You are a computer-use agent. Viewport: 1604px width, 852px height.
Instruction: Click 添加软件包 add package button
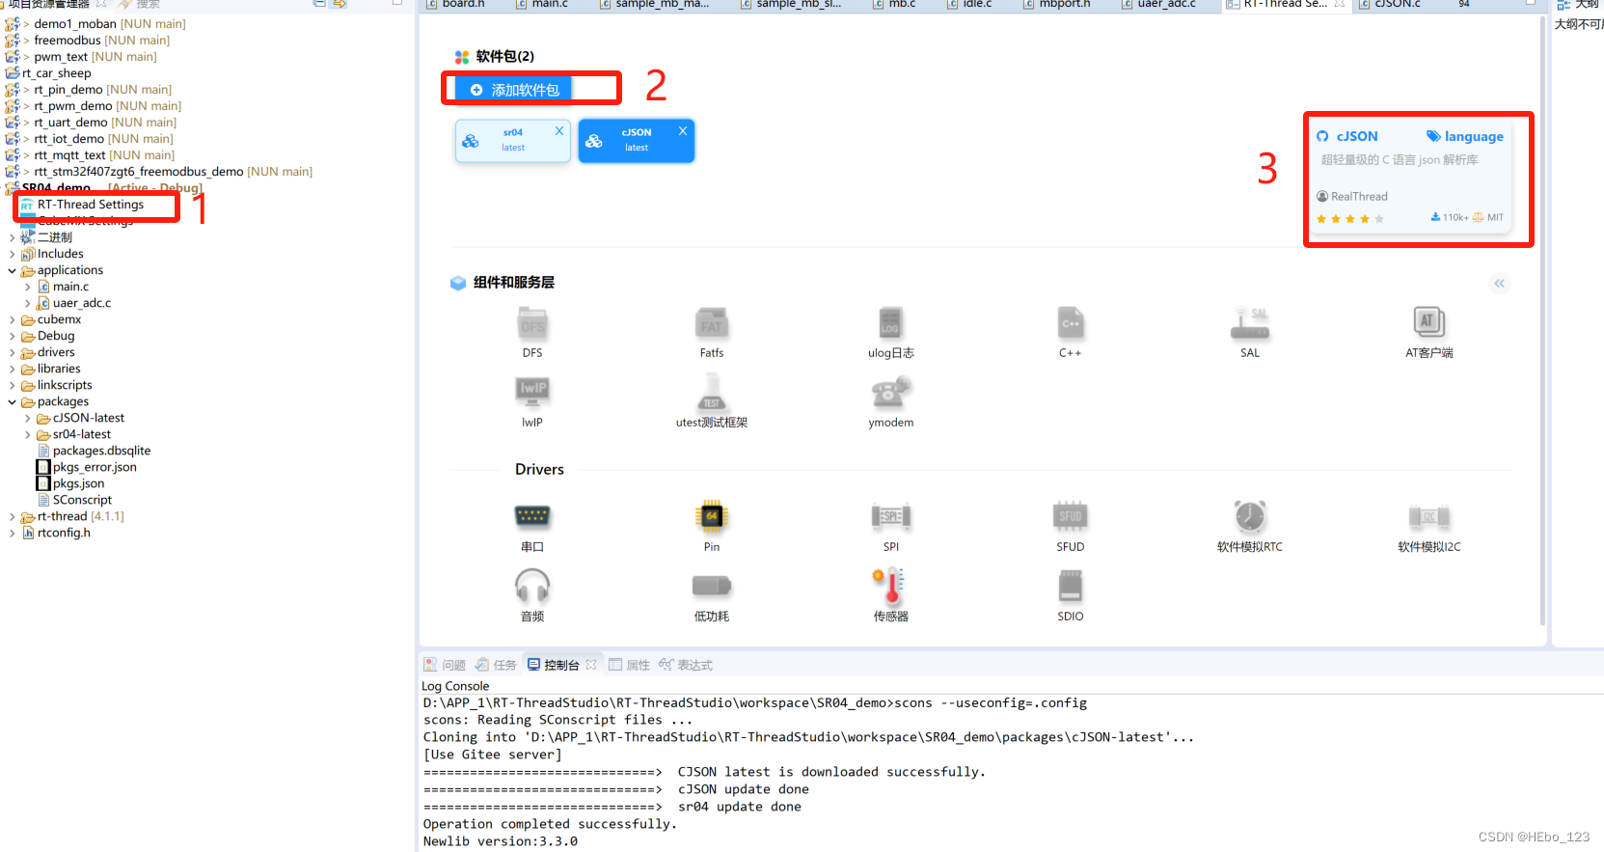point(514,90)
